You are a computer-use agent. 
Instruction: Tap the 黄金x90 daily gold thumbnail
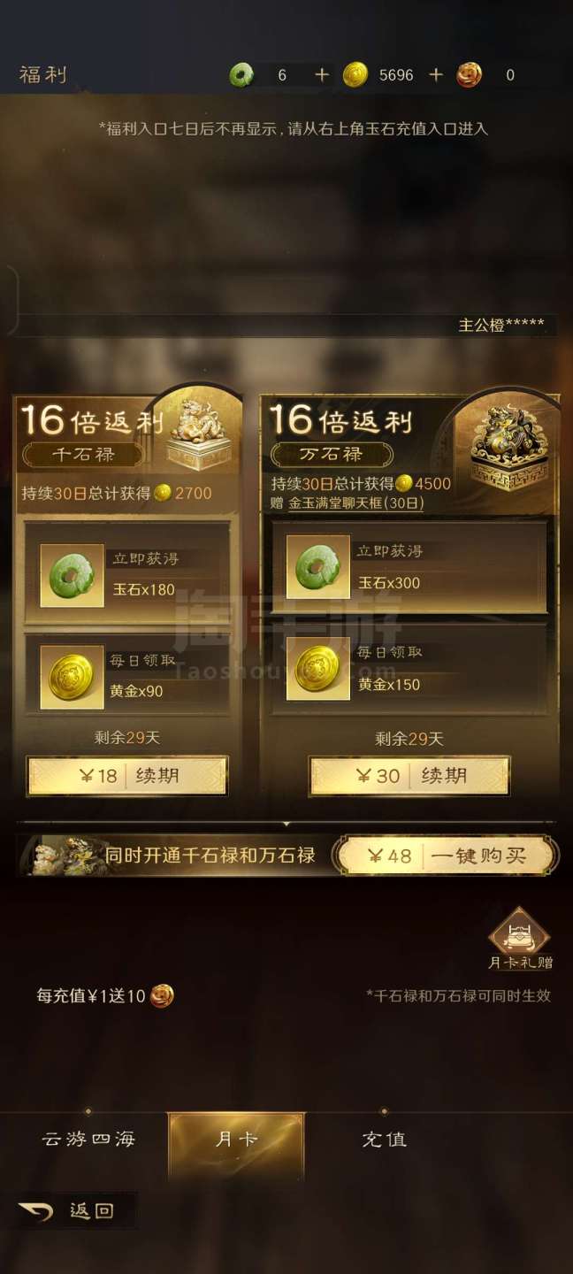click(x=72, y=677)
